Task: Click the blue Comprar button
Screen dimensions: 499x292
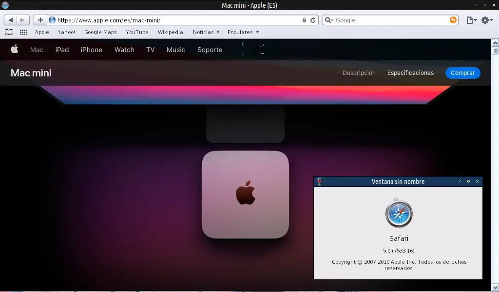Action: [x=463, y=73]
